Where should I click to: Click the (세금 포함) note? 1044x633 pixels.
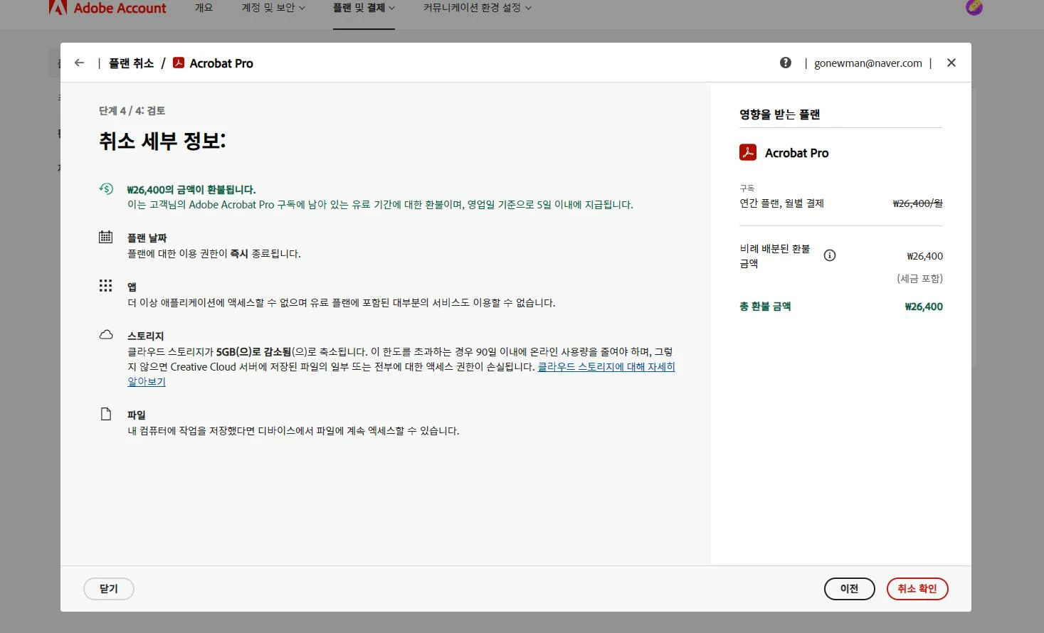pos(919,279)
